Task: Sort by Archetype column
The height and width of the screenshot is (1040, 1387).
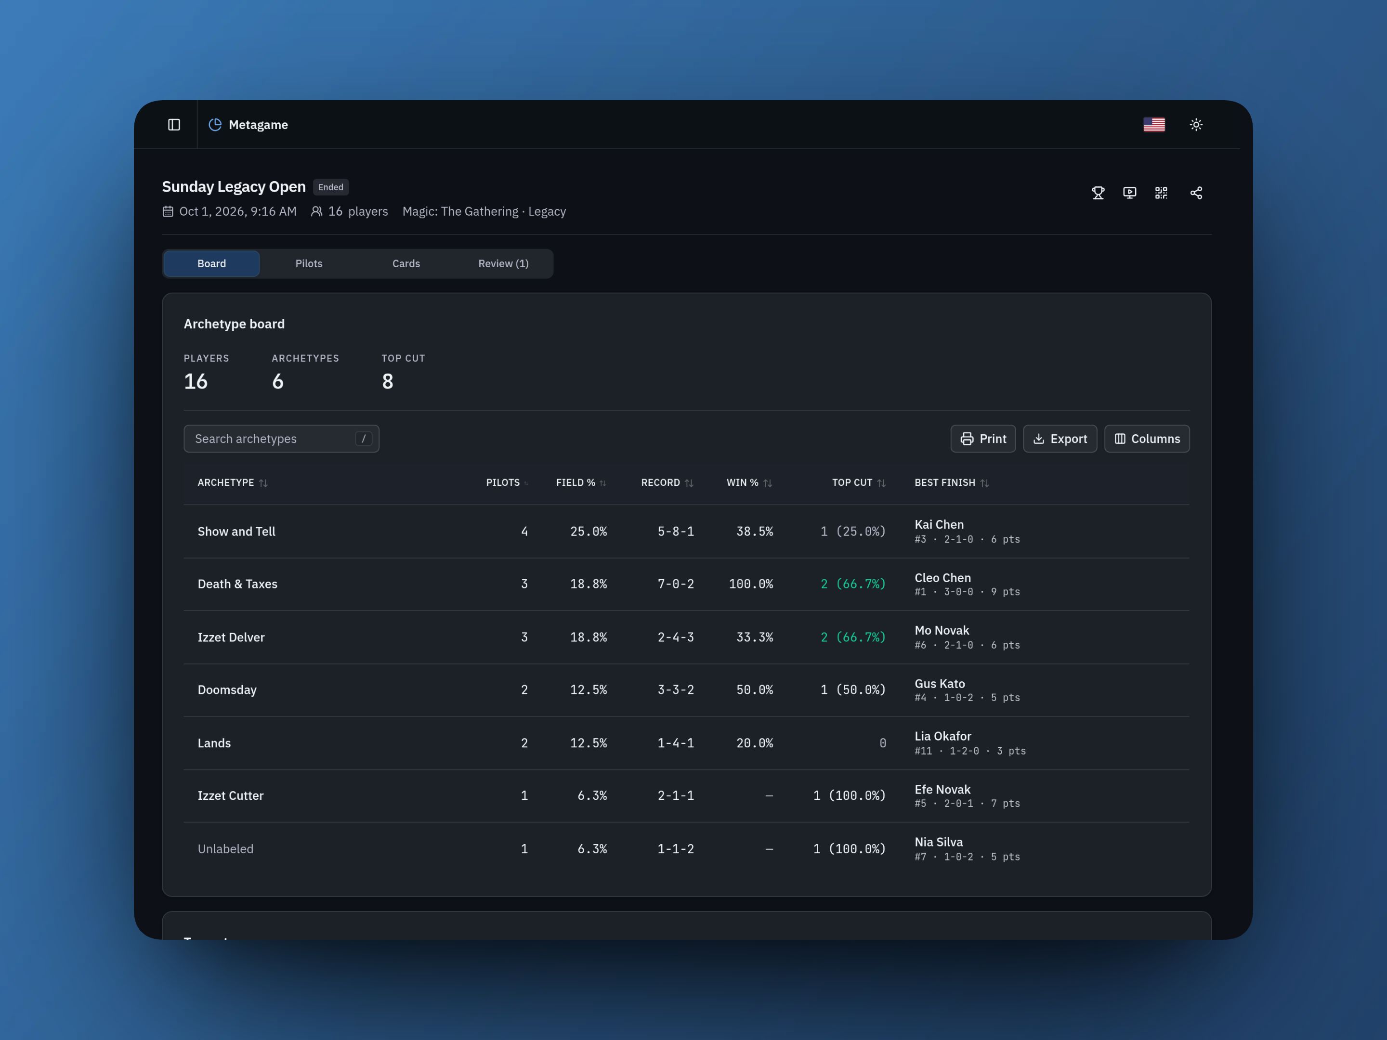Action: 233,483
